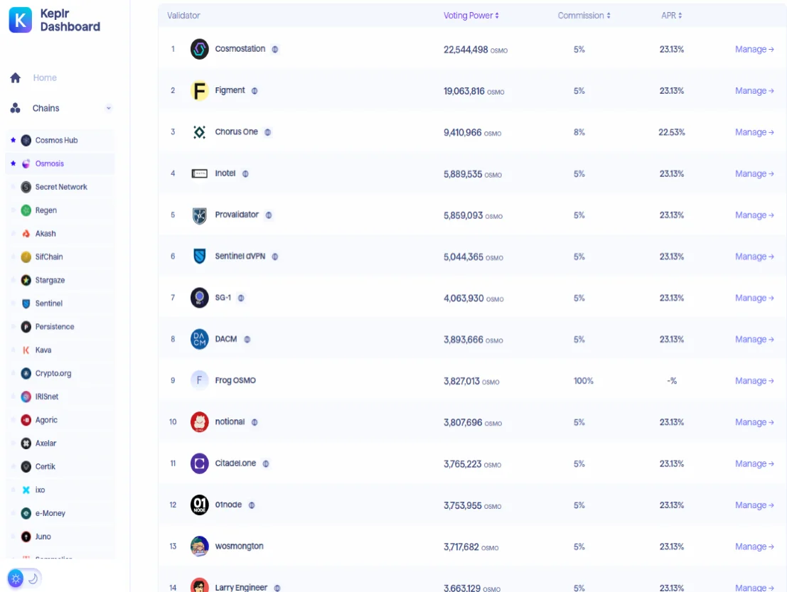Collapse the Chains list chevron
This screenshot has height=592, width=787.
[x=108, y=108]
